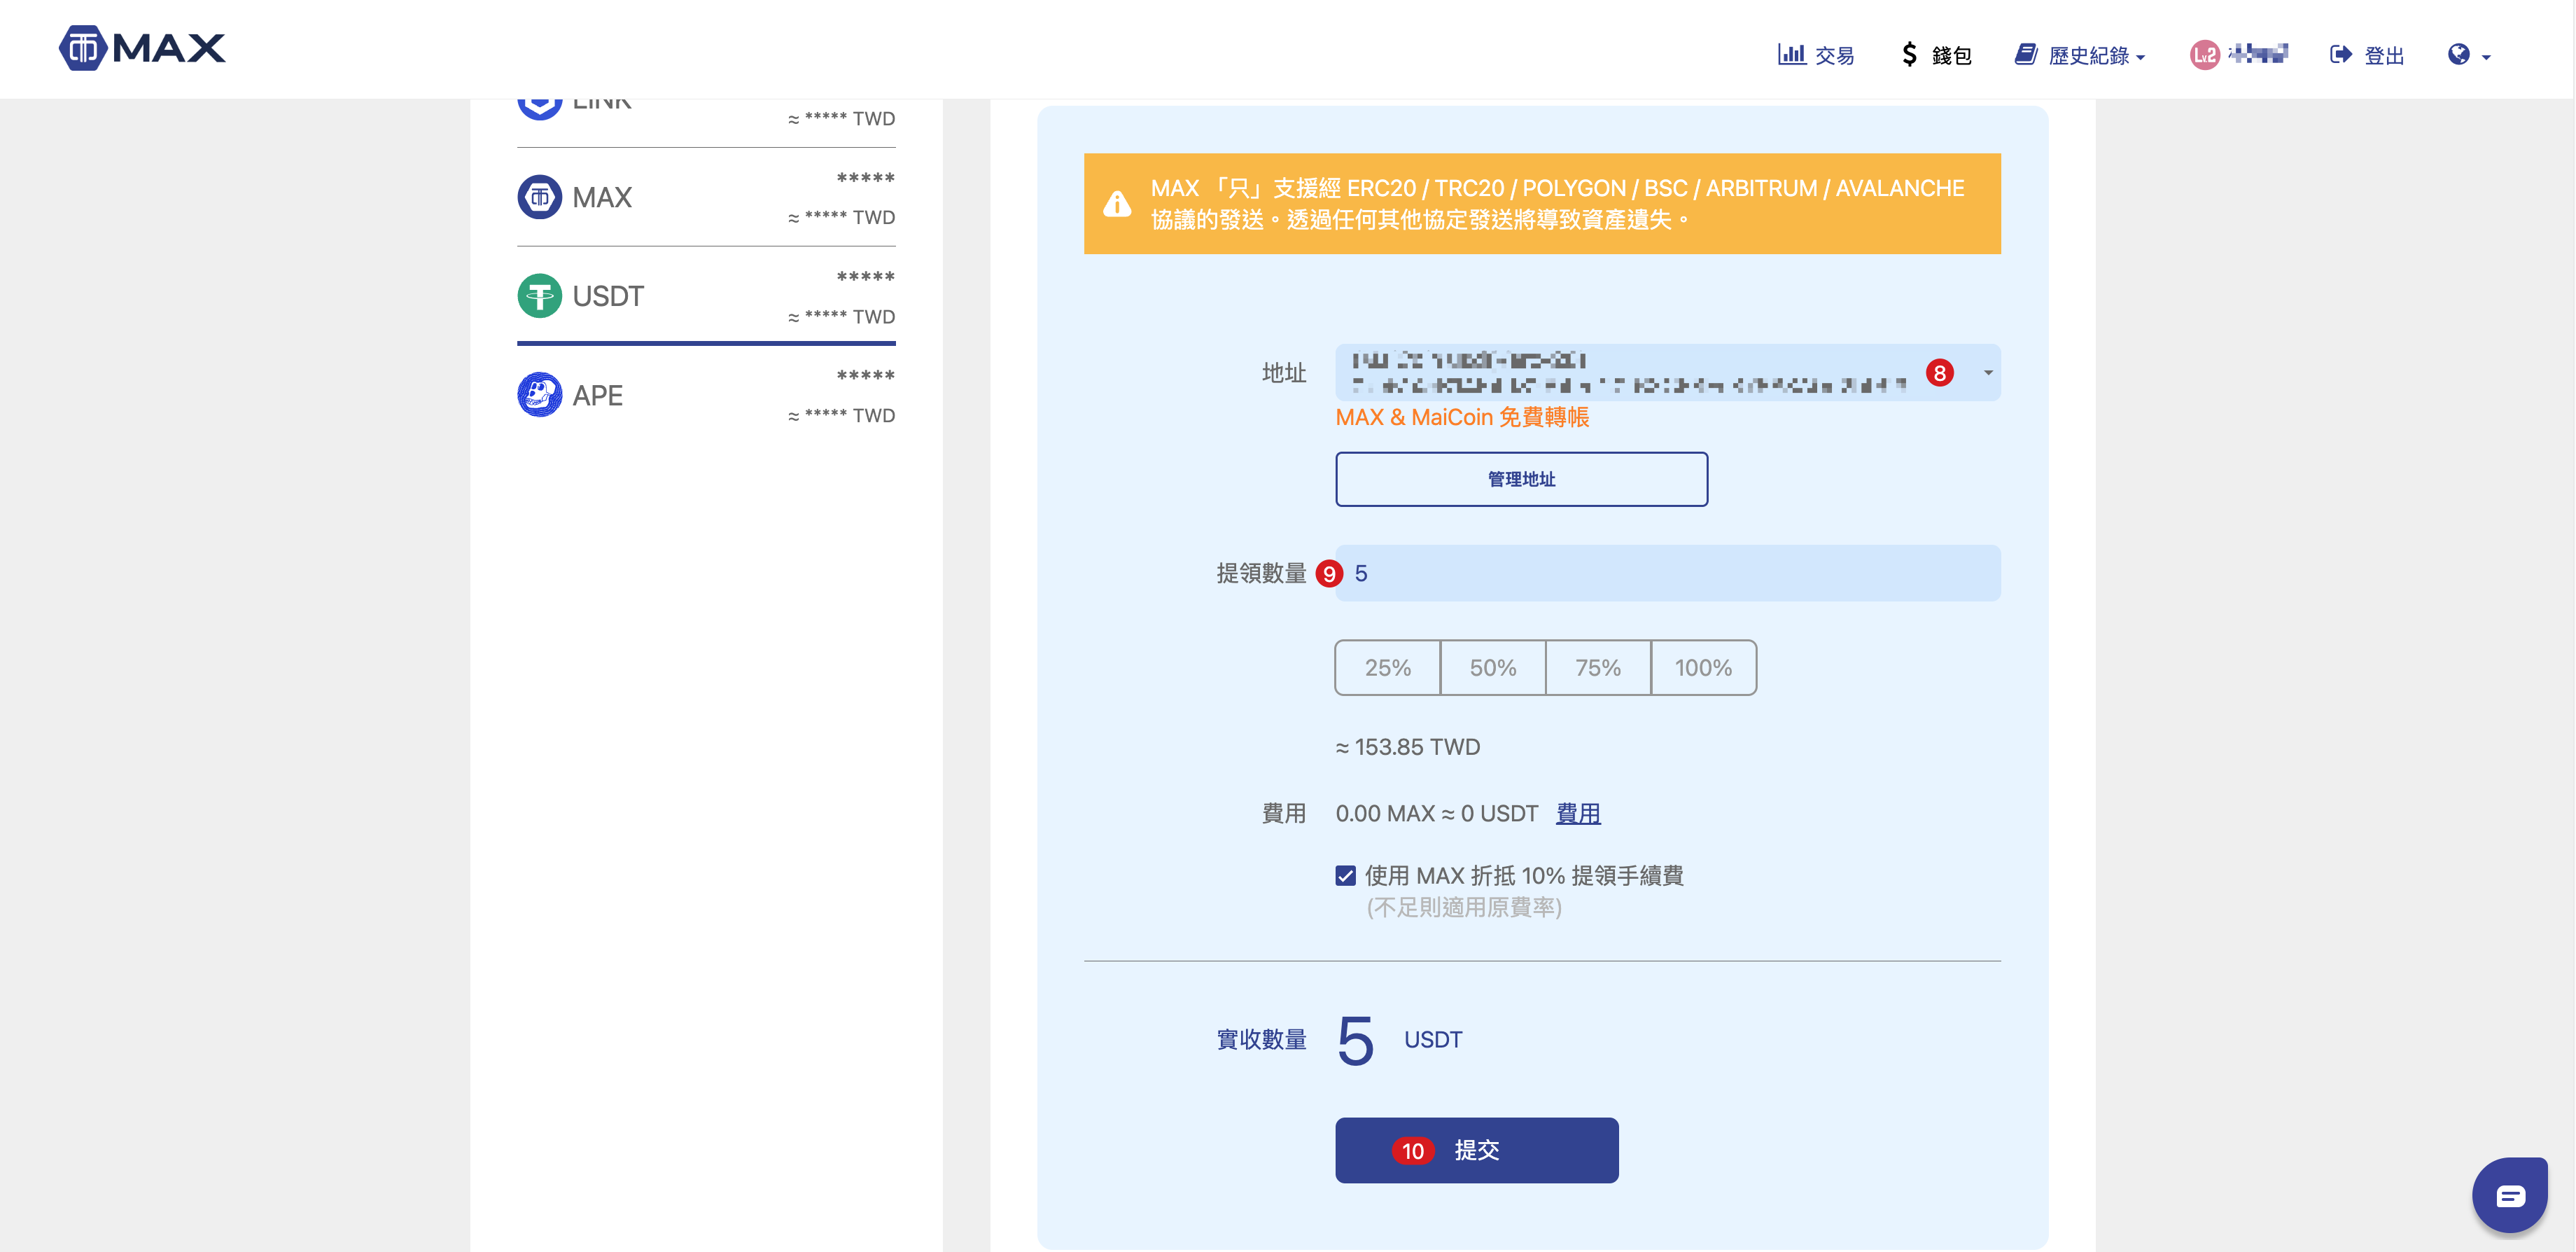This screenshot has width=2576, height=1252.
Task: Click the MAX token coin icon
Action: (540, 197)
